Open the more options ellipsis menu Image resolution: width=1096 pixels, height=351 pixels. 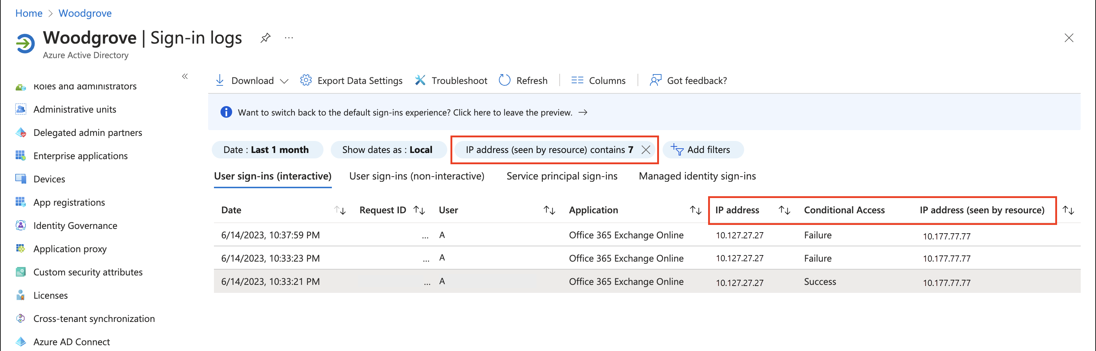coord(289,38)
